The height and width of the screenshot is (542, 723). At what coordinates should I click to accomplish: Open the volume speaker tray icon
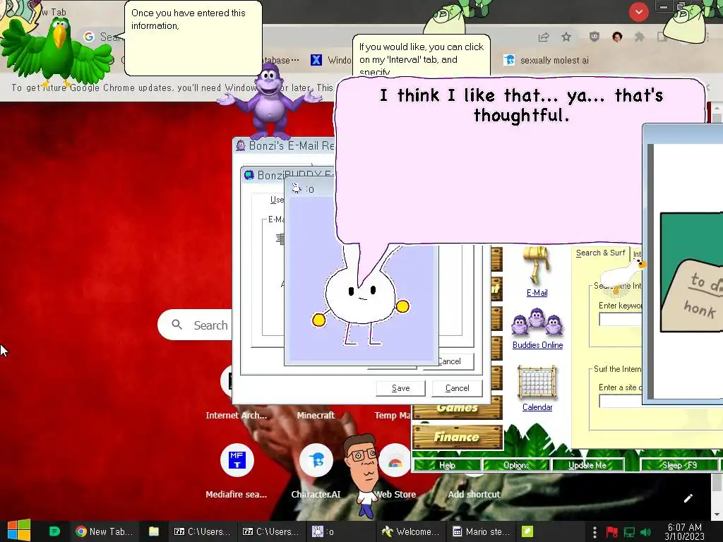646,532
